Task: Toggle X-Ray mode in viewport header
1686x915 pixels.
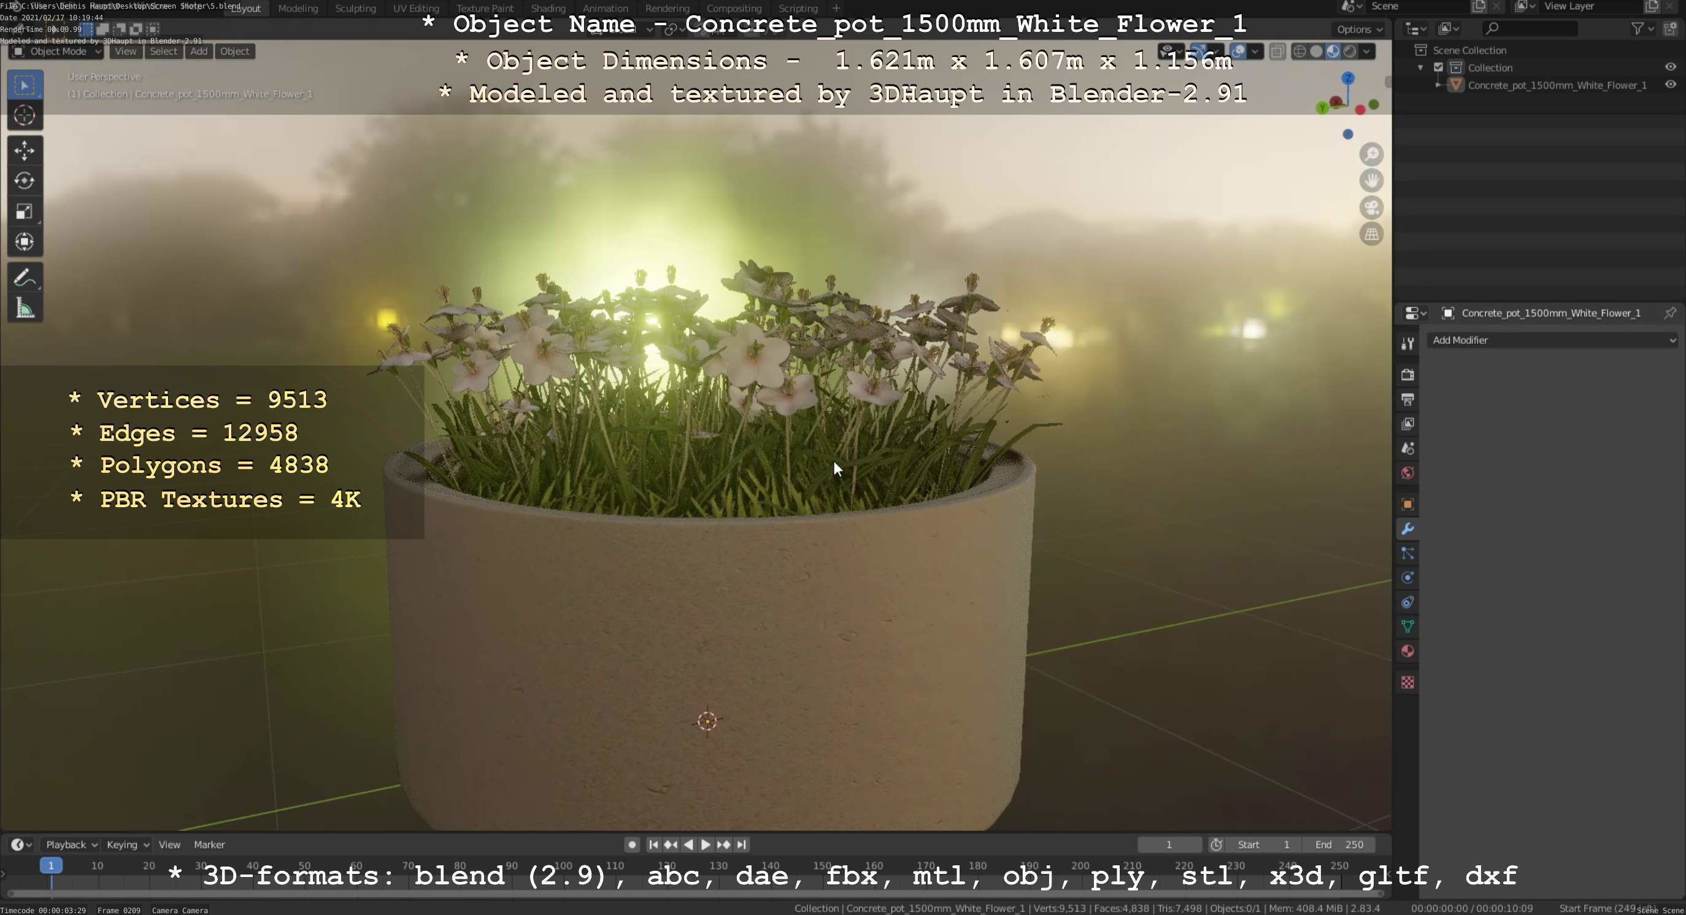Action: pyautogui.click(x=1277, y=52)
